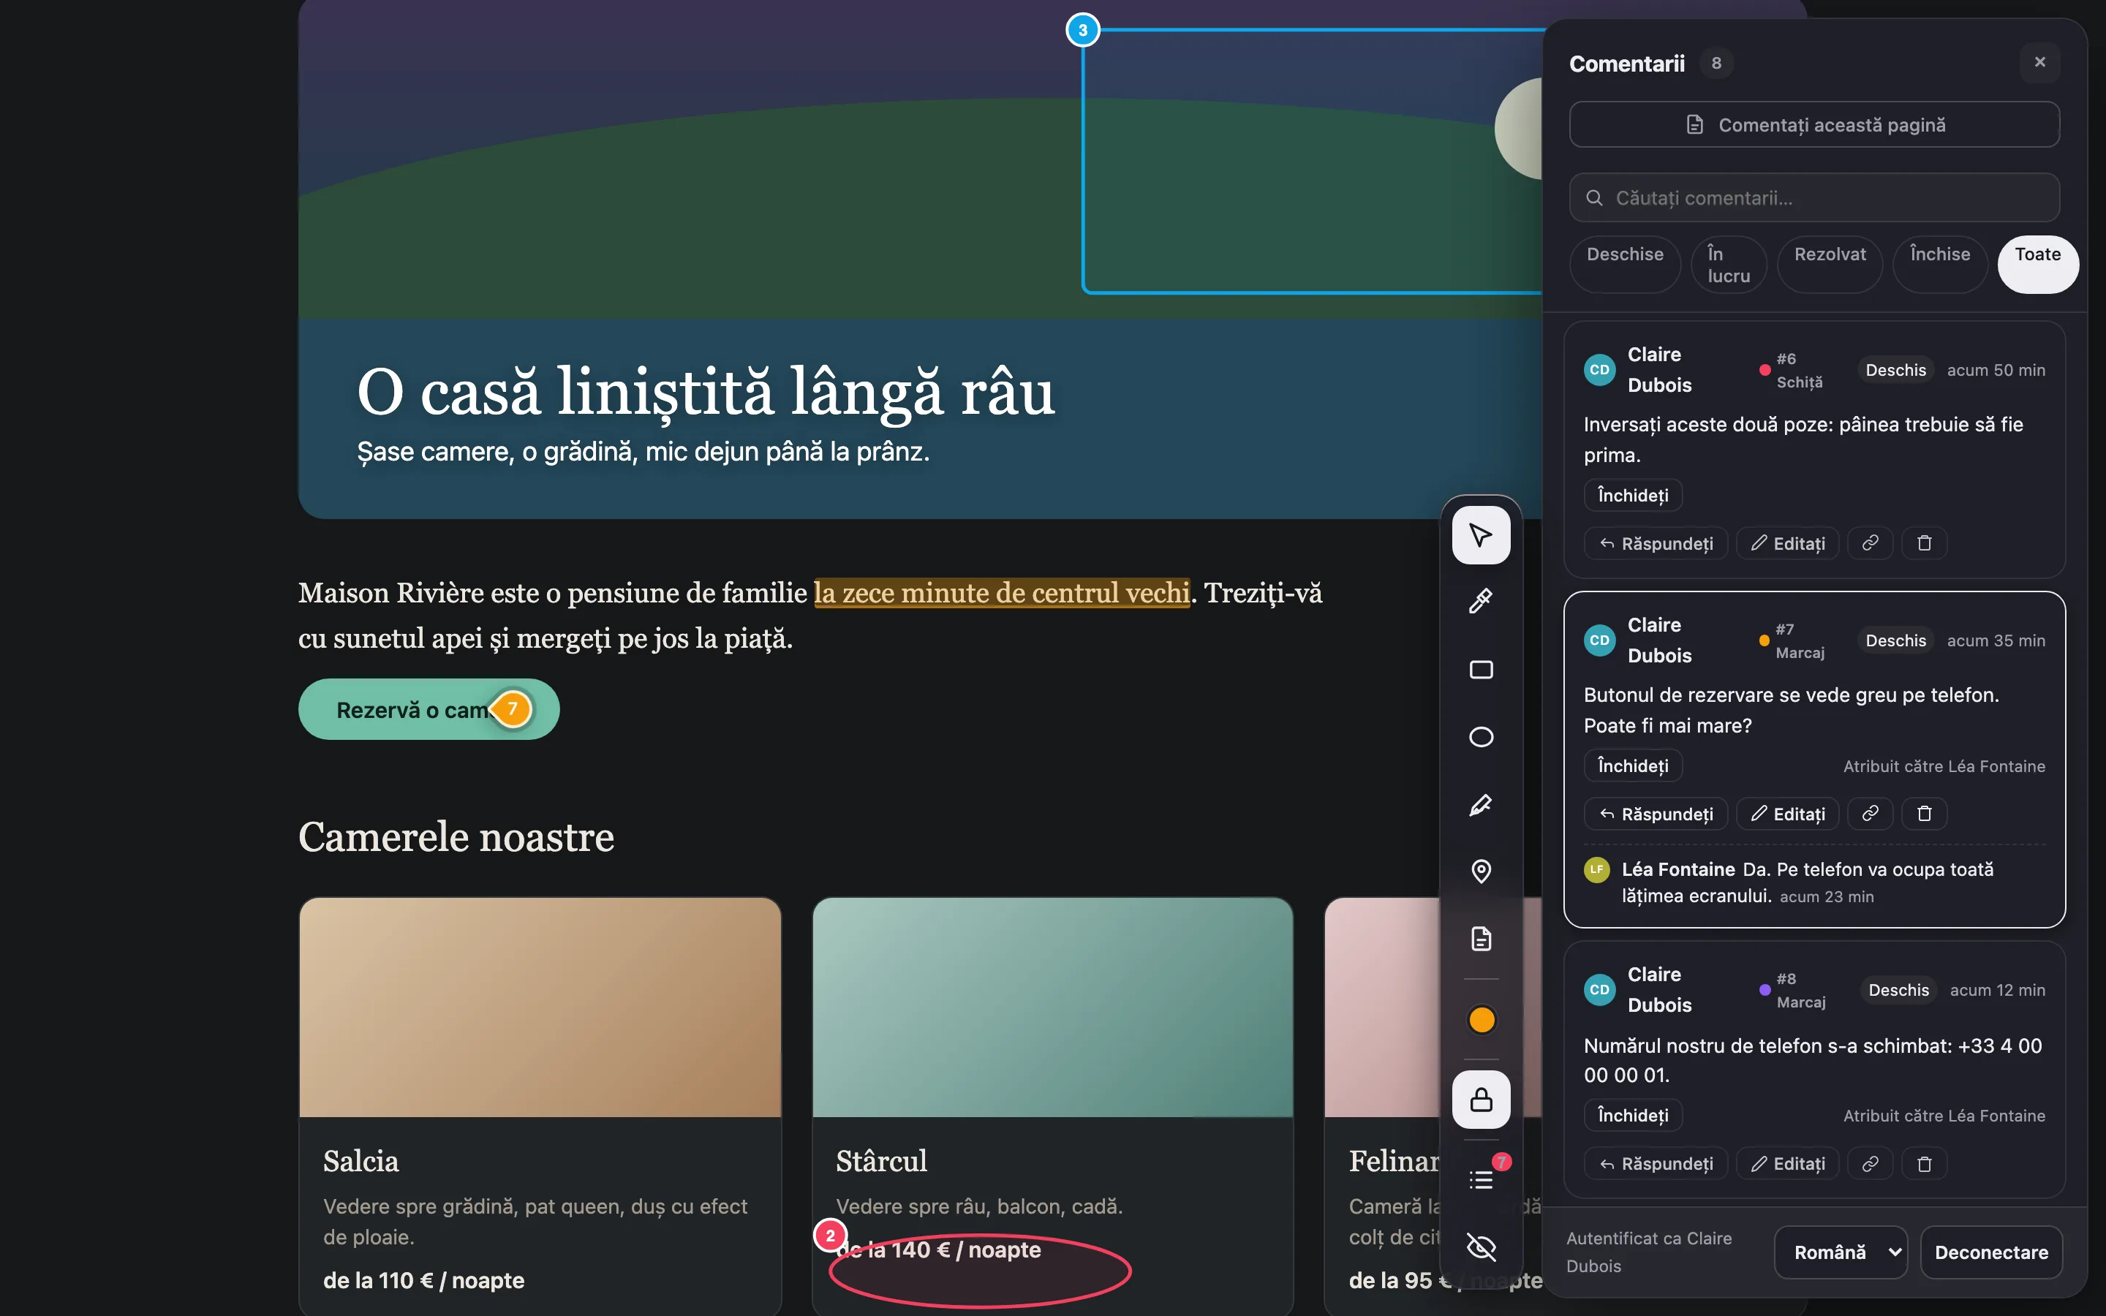Filter comments by Deschise
This screenshot has width=2106, height=1316.
point(1624,264)
